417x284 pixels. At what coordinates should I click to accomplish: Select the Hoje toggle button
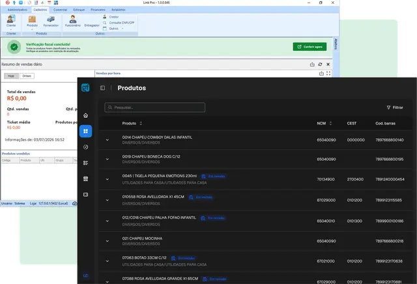tap(11, 76)
